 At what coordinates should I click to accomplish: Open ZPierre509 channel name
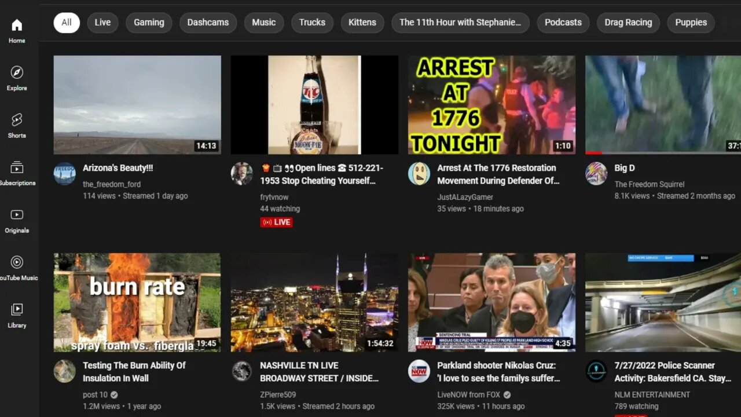coord(278,394)
